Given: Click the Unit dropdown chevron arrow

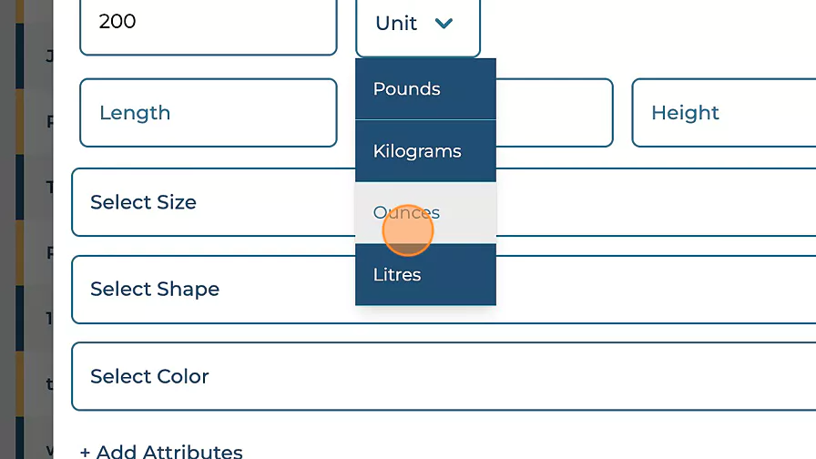Looking at the screenshot, I should click(444, 24).
